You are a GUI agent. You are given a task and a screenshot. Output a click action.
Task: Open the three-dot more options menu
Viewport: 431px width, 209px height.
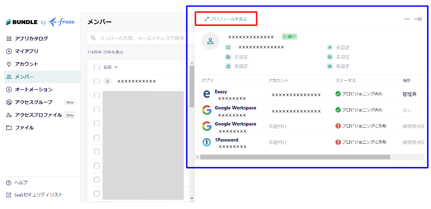point(407,19)
